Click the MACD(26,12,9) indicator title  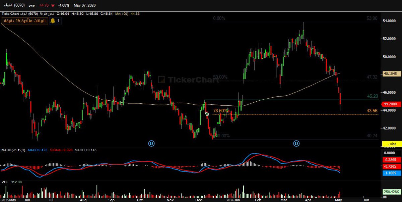tap(13, 150)
